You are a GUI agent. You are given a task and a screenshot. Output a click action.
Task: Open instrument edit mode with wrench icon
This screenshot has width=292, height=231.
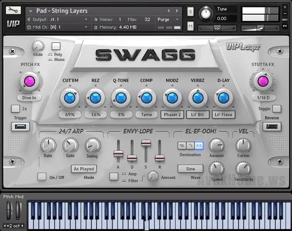coord(13,10)
